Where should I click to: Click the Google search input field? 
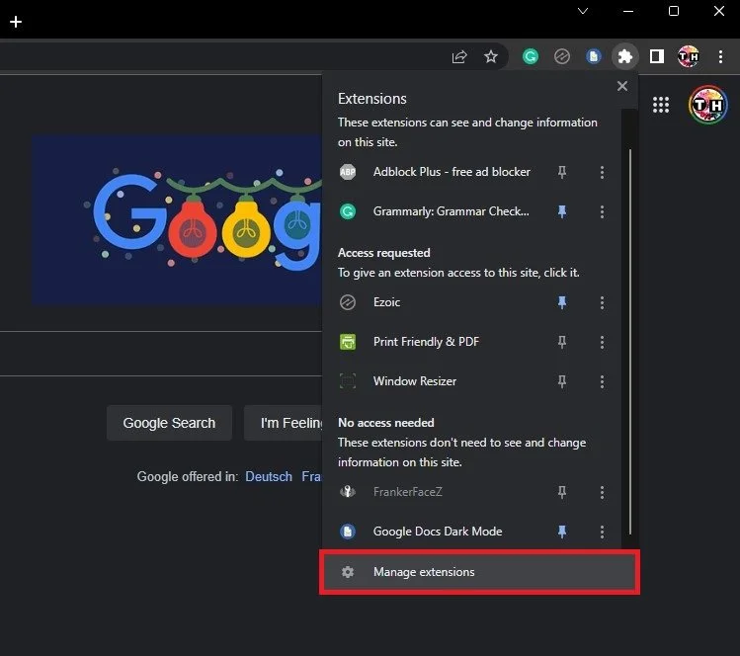point(161,354)
